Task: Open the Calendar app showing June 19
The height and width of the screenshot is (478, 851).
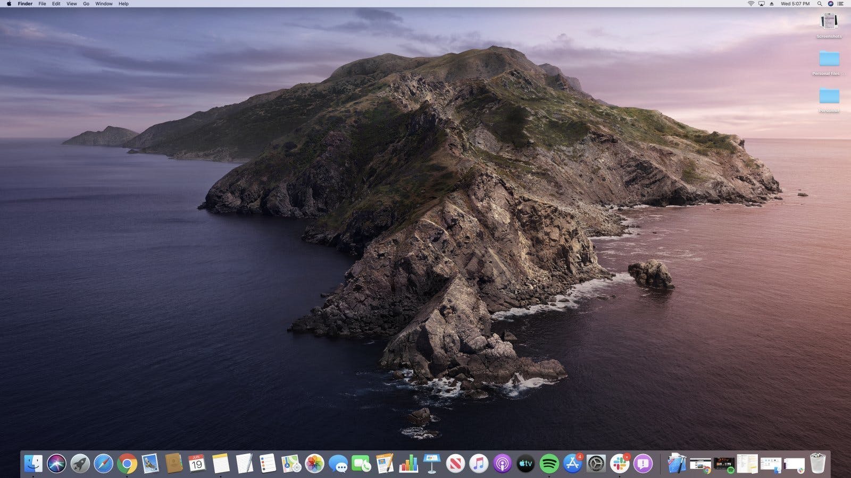Action: [196, 463]
